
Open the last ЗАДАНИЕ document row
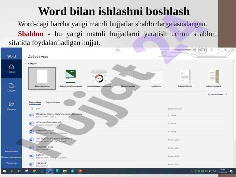[127, 164]
